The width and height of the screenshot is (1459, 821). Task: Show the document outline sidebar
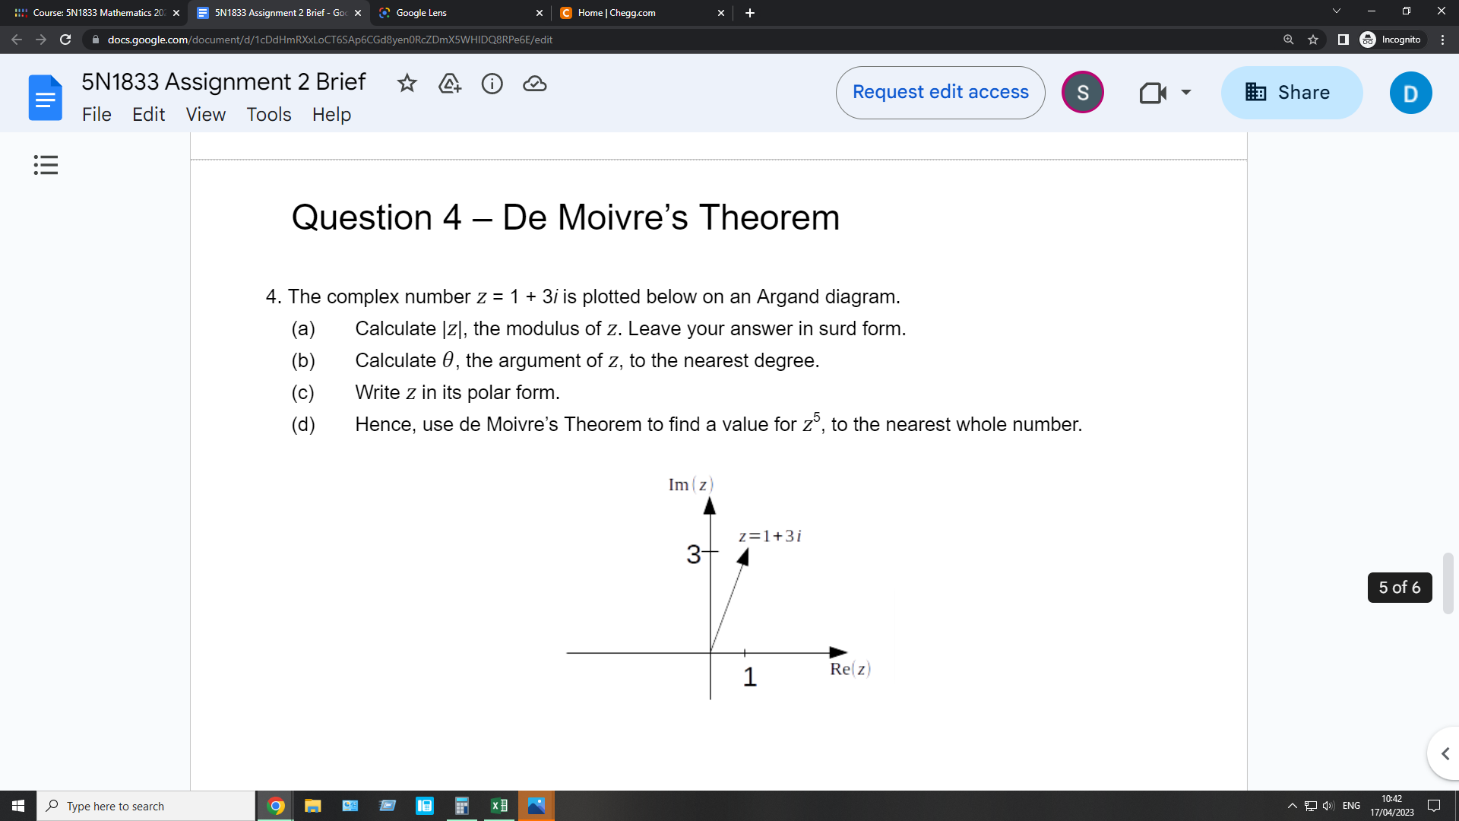pyautogui.click(x=46, y=165)
